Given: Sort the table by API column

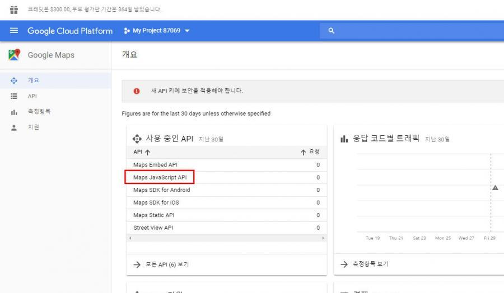Looking at the screenshot, I should (x=142, y=152).
